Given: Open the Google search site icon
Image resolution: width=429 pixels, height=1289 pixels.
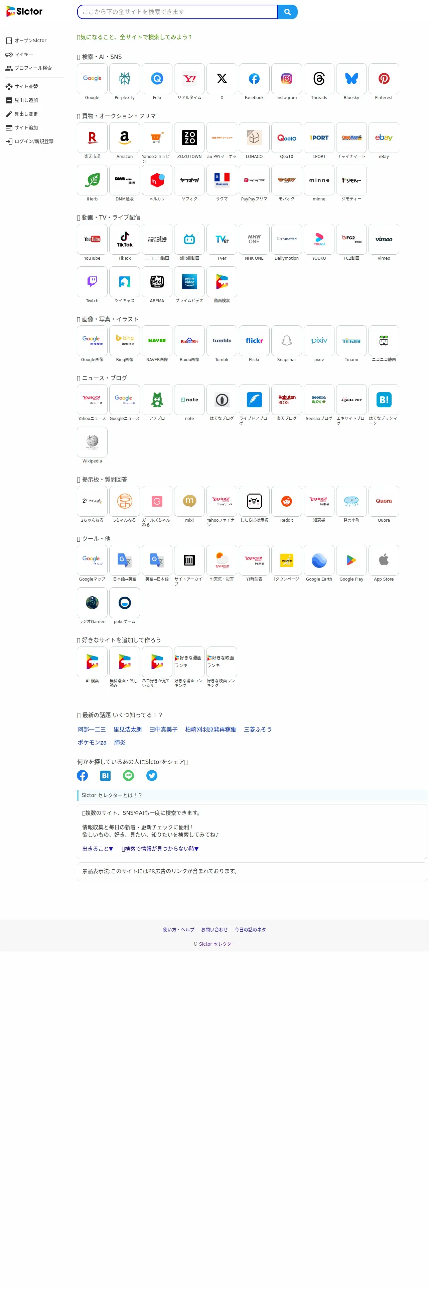Looking at the screenshot, I should point(92,79).
